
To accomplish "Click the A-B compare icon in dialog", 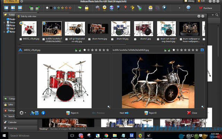I will (34, 113).
